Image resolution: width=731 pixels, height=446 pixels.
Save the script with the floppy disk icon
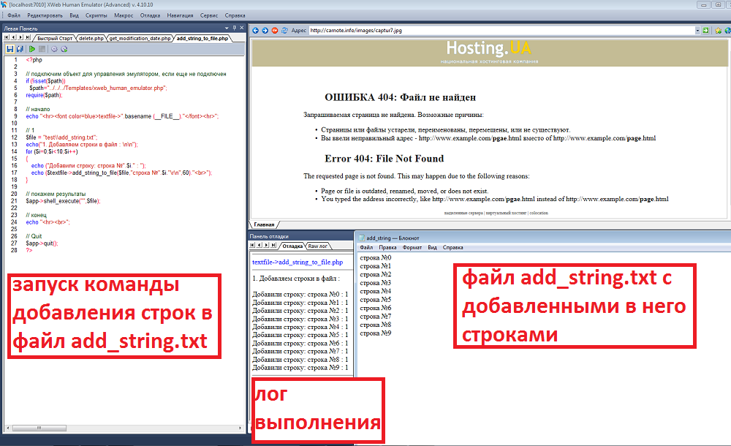(10, 49)
